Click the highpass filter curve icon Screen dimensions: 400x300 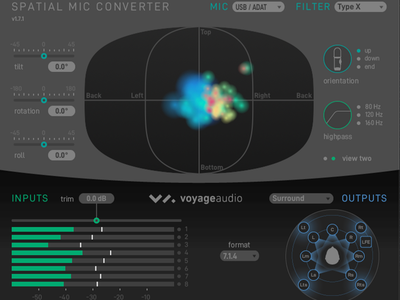337,115
